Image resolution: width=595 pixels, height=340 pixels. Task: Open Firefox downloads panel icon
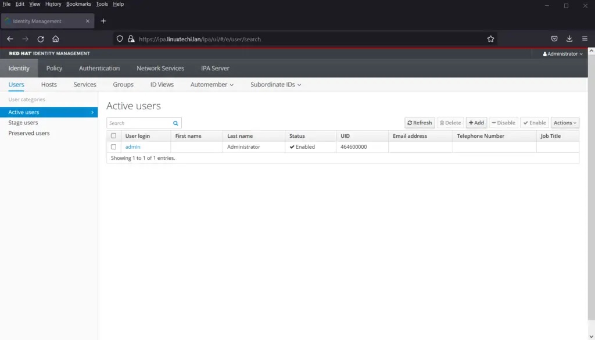(x=569, y=39)
